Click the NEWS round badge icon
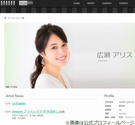This screenshot has height=125, width=135. [x=8, y=104]
